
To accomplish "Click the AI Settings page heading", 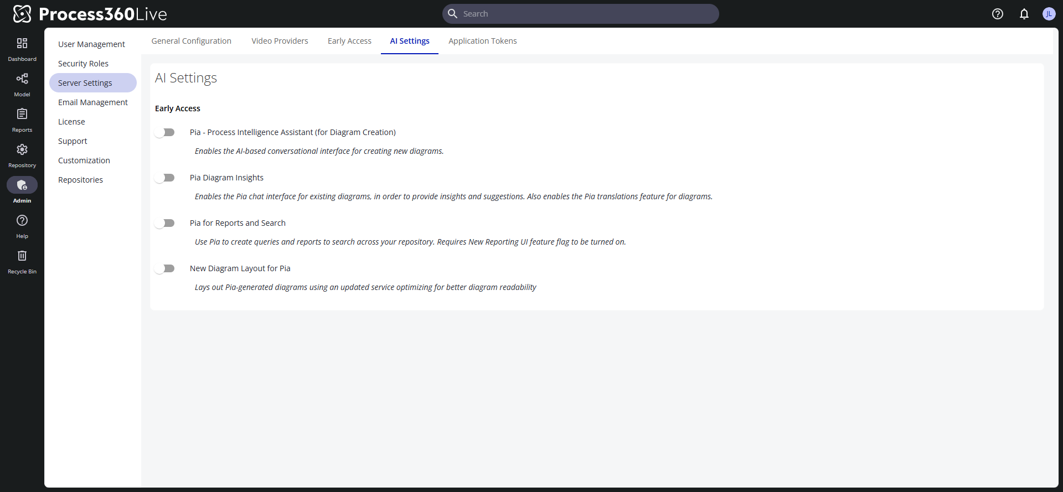I will pos(186,78).
